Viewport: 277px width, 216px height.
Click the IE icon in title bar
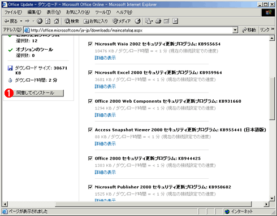tap(5, 5)
